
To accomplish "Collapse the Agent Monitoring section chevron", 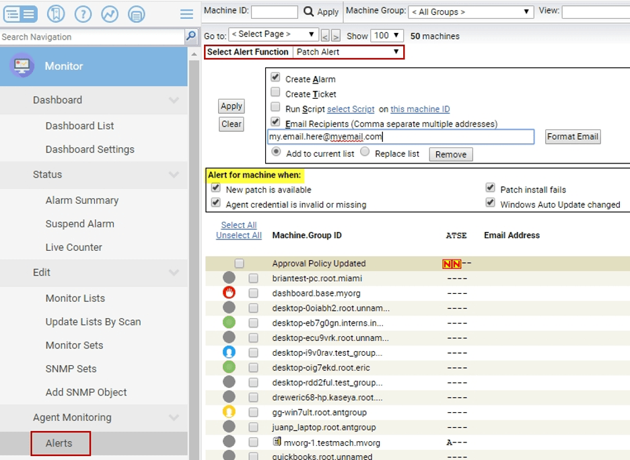I will coord(174,418).
